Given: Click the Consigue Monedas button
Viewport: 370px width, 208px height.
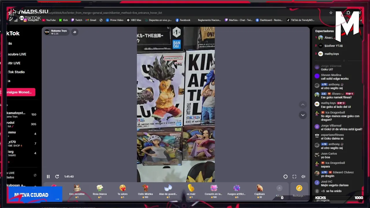Looking at the screenshot, I should (21, 92).
